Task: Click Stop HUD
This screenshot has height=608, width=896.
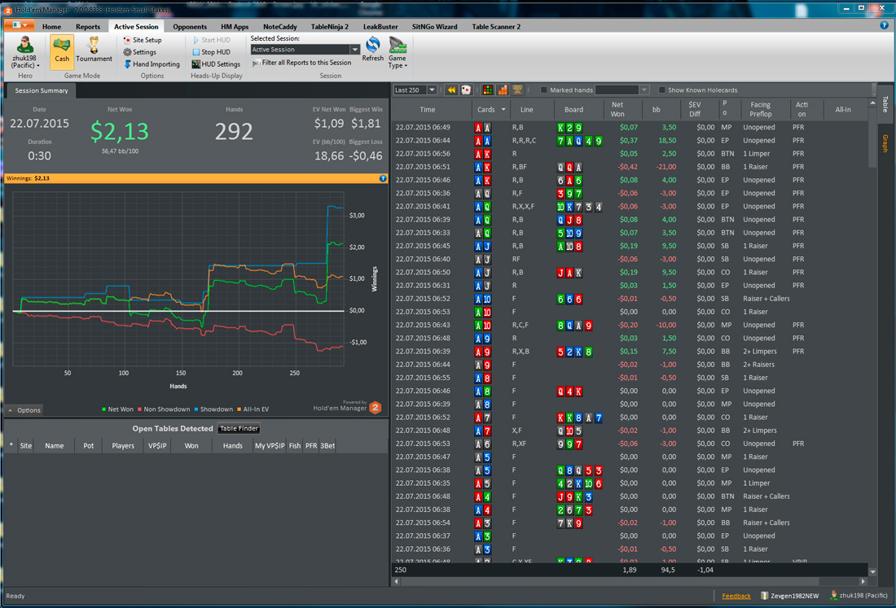Action: point(211,52)
